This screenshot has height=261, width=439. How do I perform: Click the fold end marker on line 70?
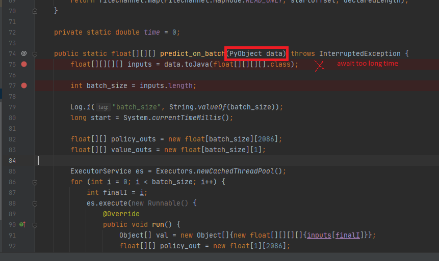point(35,11)
